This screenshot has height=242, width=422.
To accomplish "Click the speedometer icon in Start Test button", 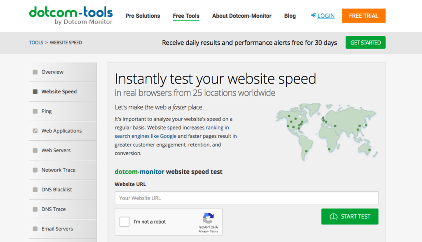I will pyautogui.click(x=333, y=216).
